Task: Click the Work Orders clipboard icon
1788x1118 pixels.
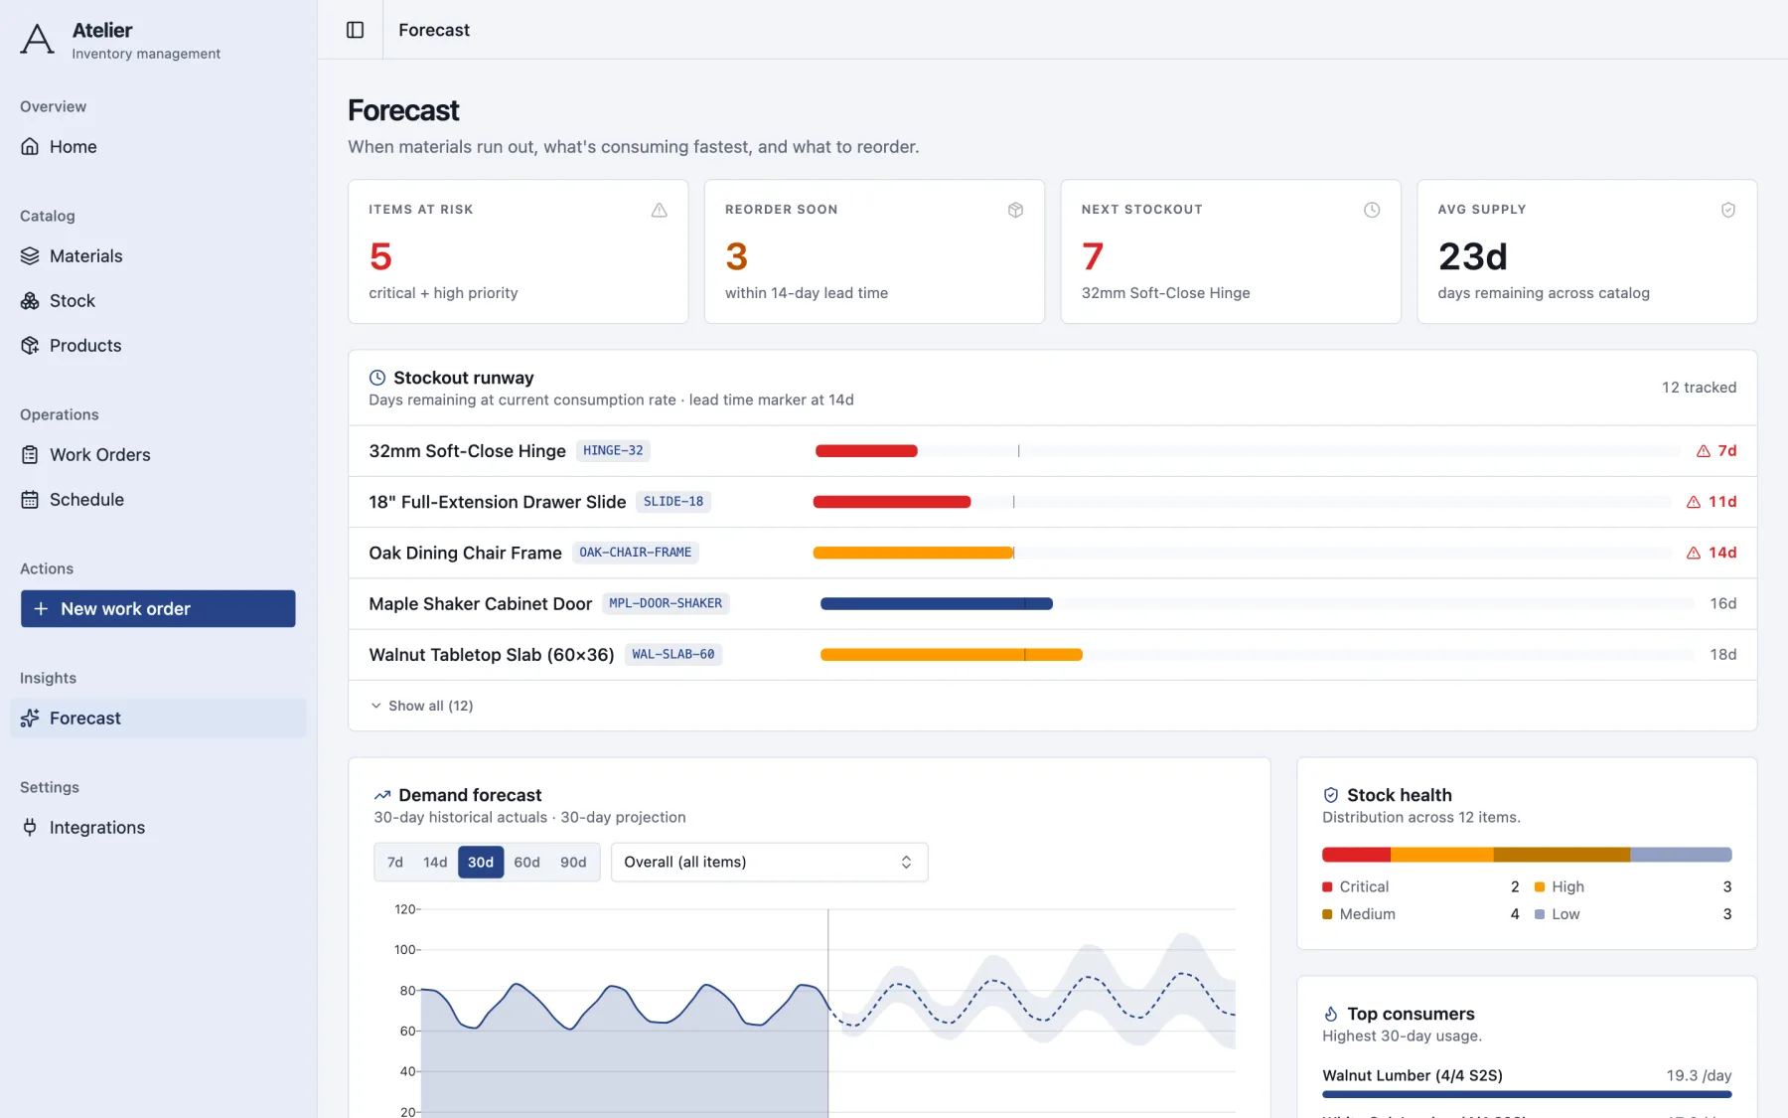Action: 30,454
